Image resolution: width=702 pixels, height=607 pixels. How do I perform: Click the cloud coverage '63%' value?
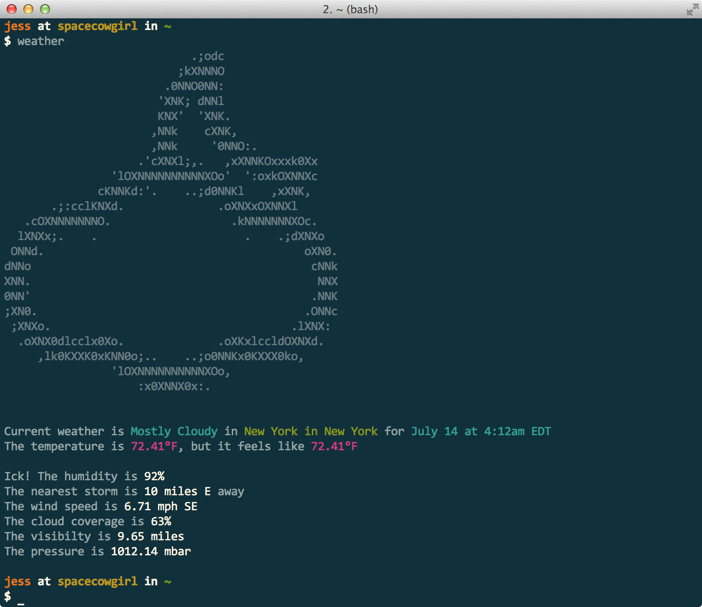(x=161, y=522)
